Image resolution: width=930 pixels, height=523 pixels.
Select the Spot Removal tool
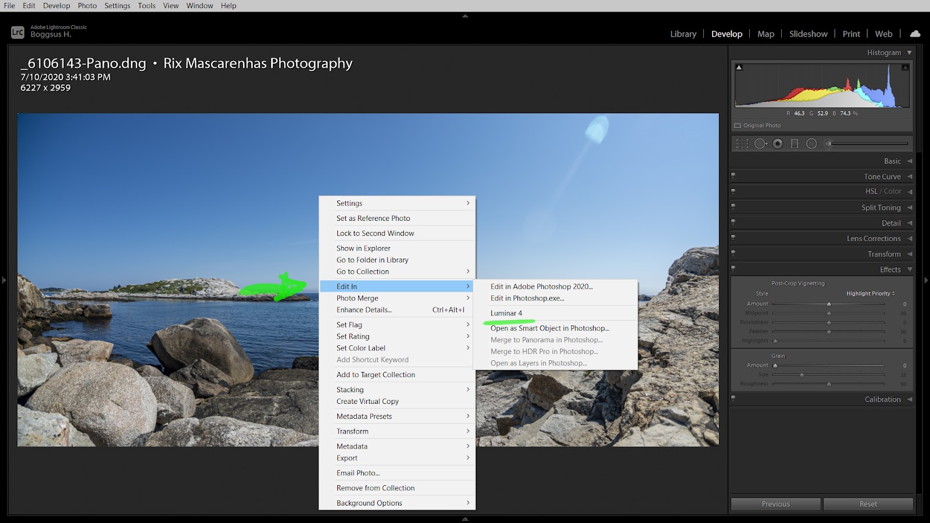pos(760,144)
